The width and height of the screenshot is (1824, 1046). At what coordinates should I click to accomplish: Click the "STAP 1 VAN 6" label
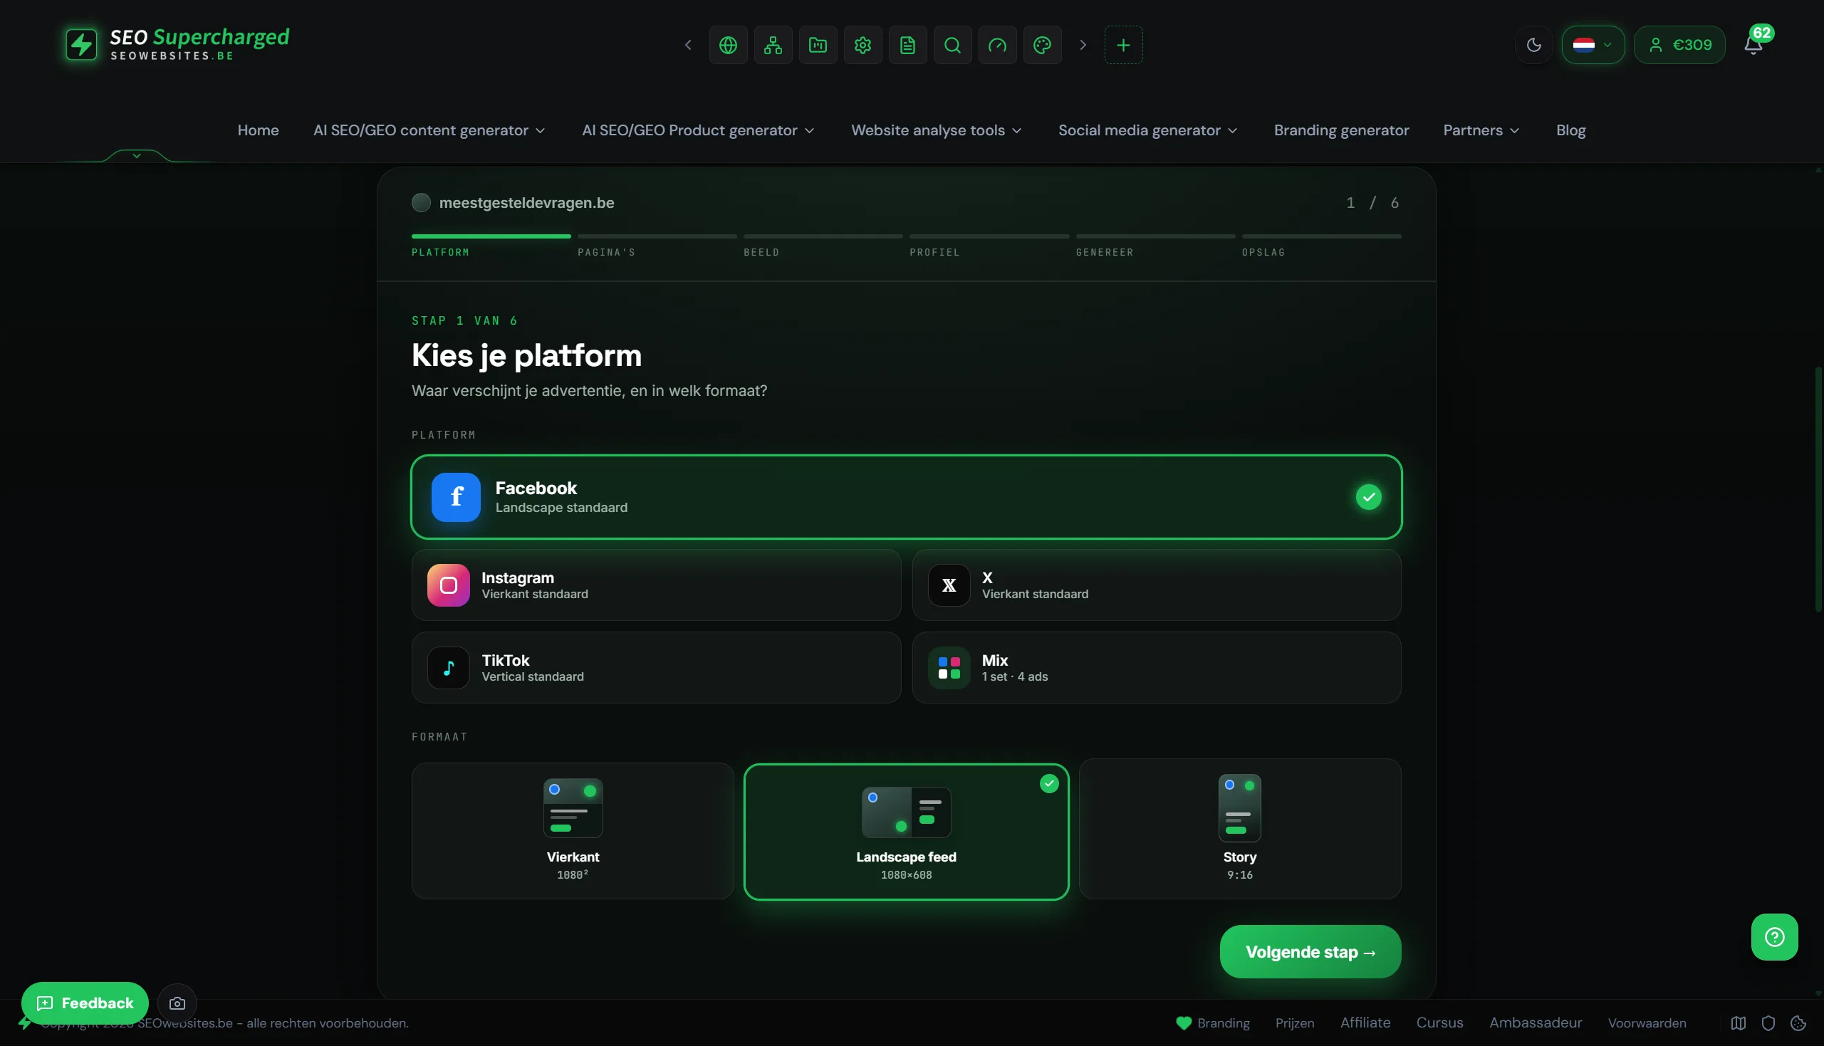tap(465, 320)
